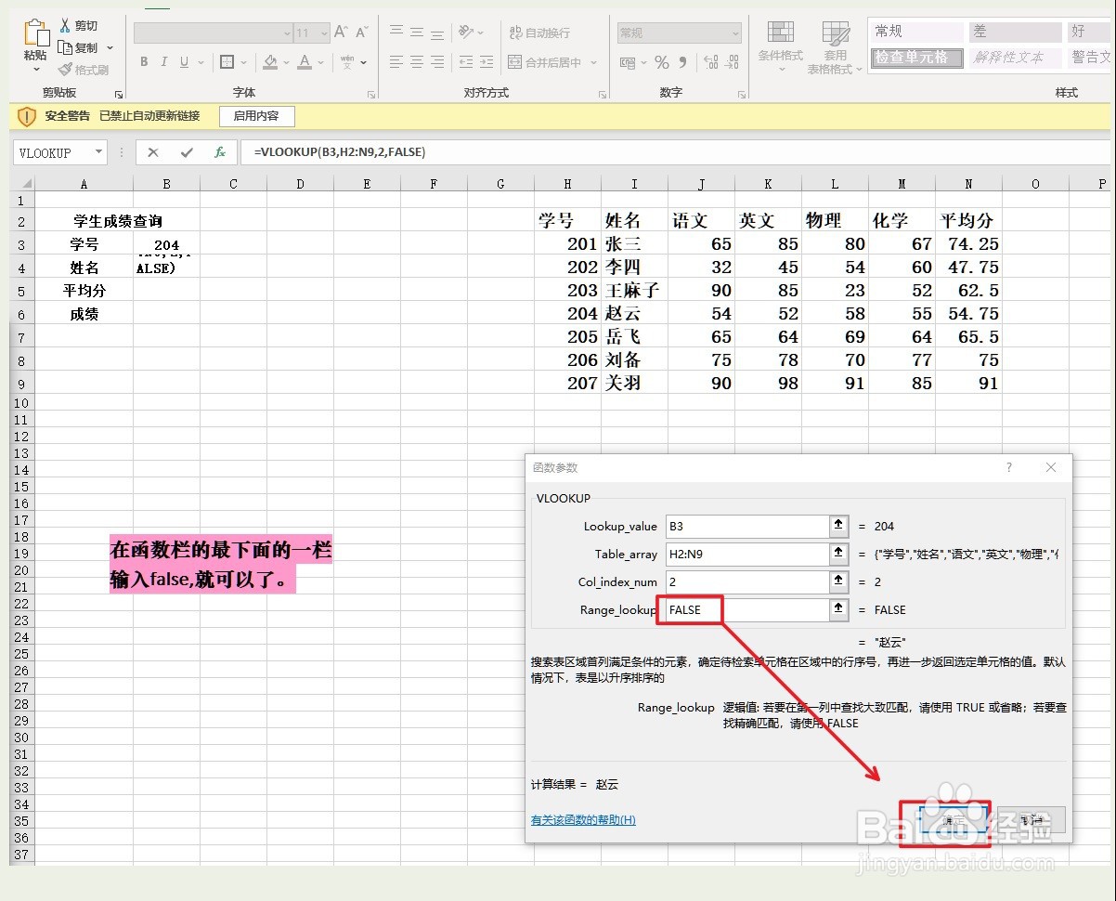Open Alignment group dialog launcher
Viewport: 1116px width, 901px height.
click(602, 94)
